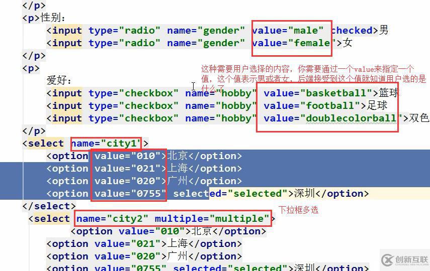This screenshot has height=271, width=430.
Task: Click 上海 in the city1 select options
Action: point(178,168)
